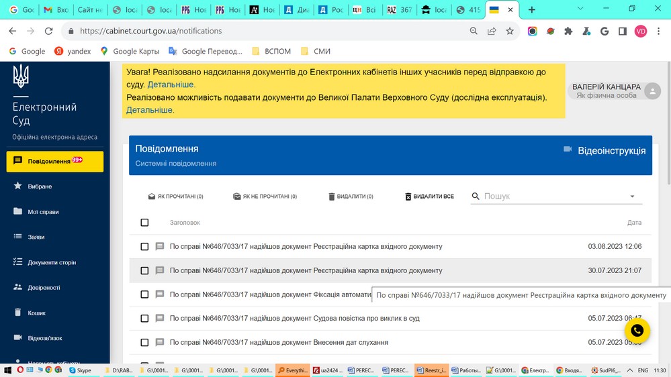The image size is (671, 377).
Task: Click message icon of Внесення дат слухання row
Action: tap(160, 342)
